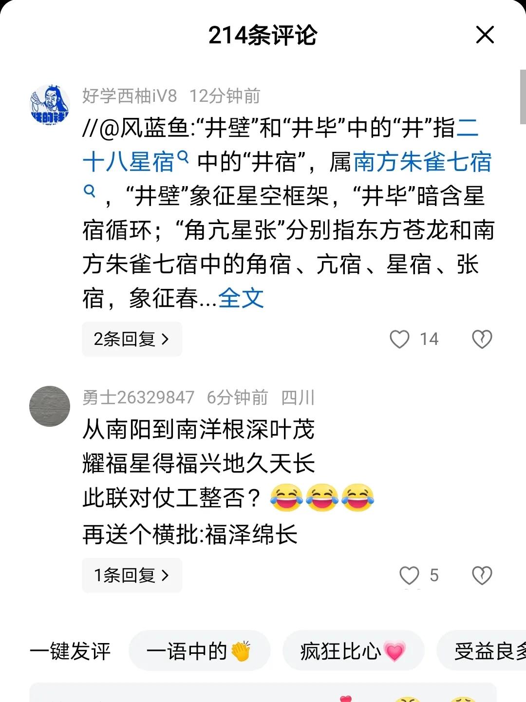Close the 214 comments panel
Viewport: 526px width, 702px height.
tap(485, 35)
